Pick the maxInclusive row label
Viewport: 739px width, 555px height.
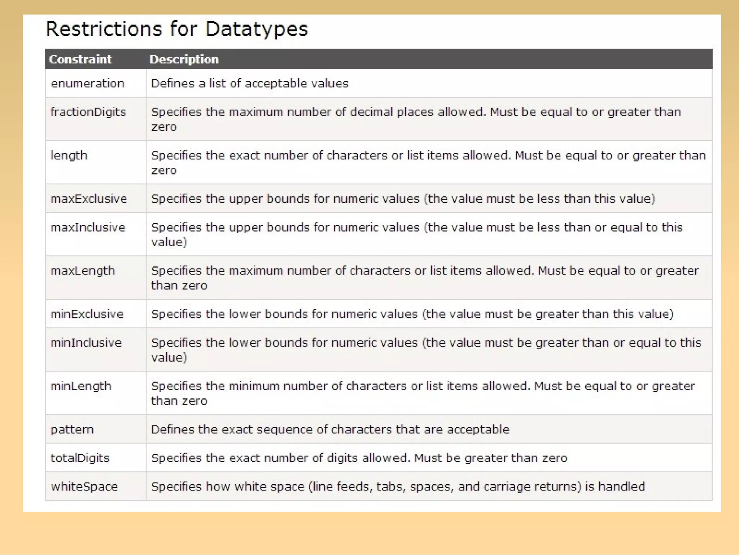click(88, 228)
